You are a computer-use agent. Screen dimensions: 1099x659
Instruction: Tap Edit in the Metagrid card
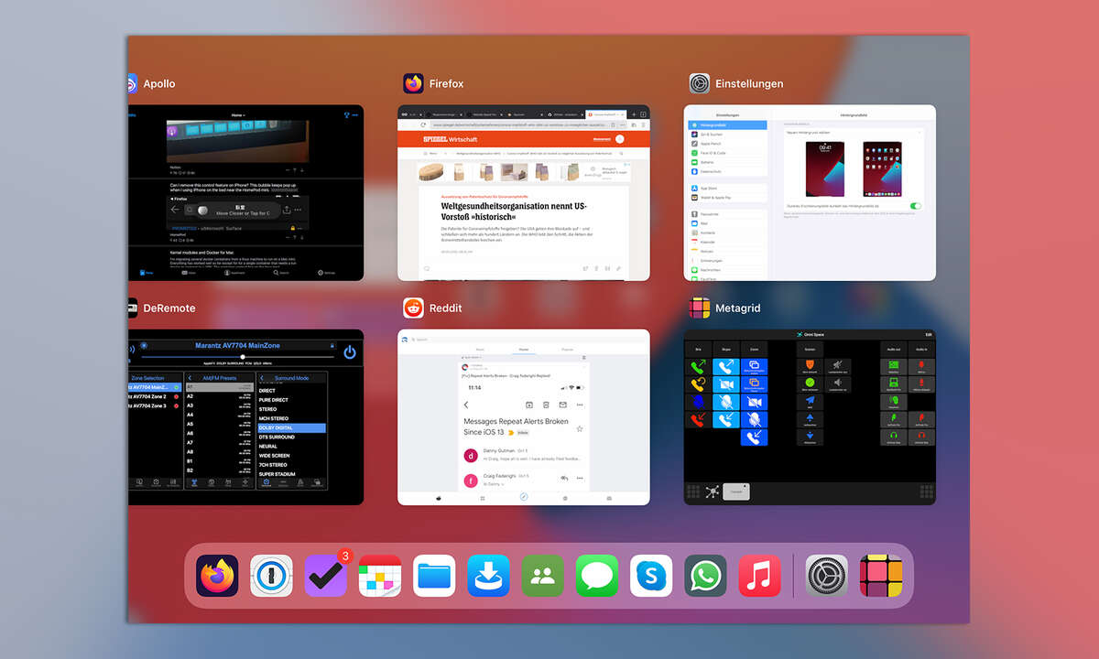click(x=929, y=335)
